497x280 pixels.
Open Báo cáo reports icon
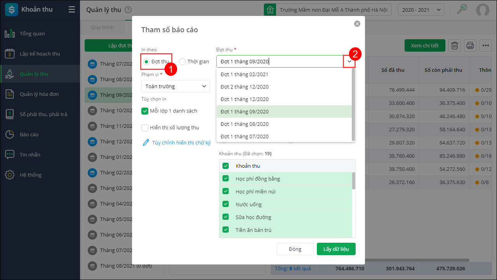10,135
